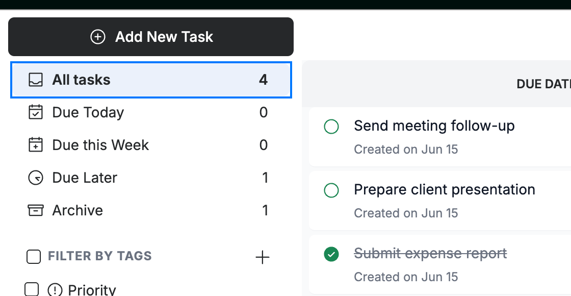Mark Prepare client presentation as done
The height and width of the screenshot is (296, 571).
331,191
